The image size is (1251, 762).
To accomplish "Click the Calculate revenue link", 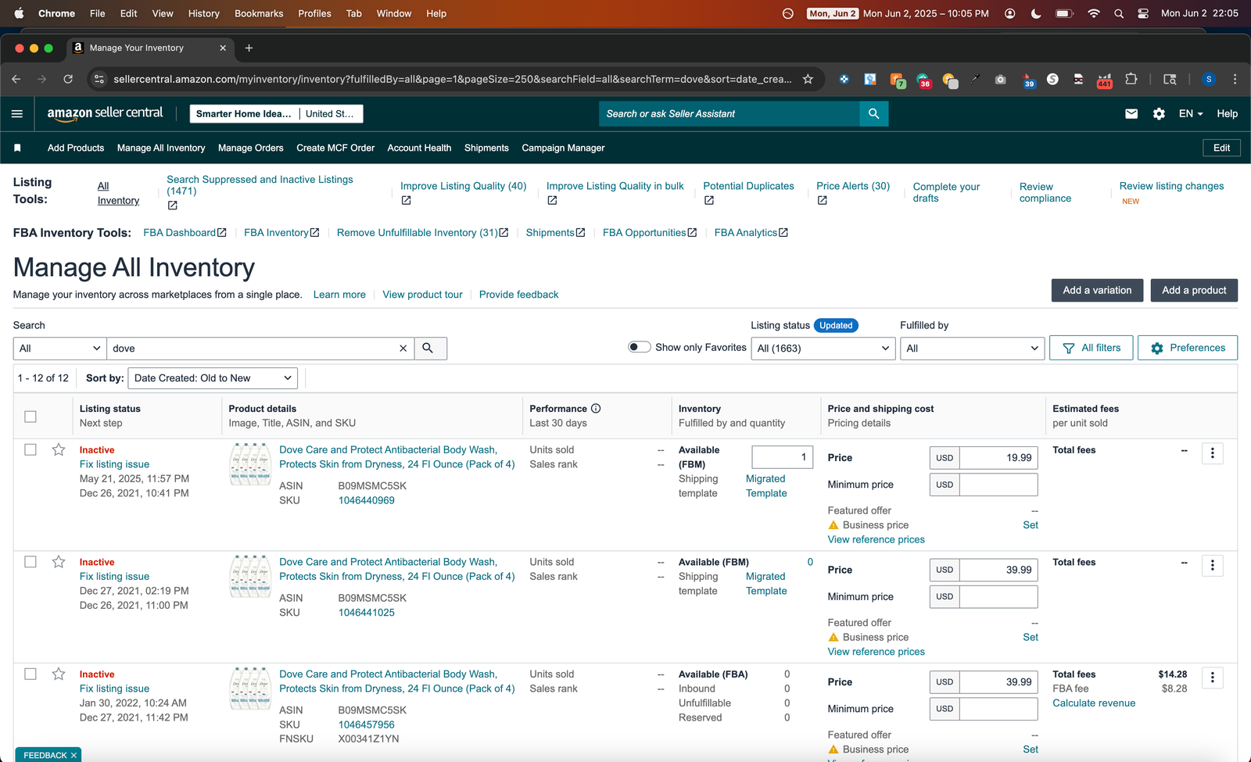I will [x=1094, y=703].
